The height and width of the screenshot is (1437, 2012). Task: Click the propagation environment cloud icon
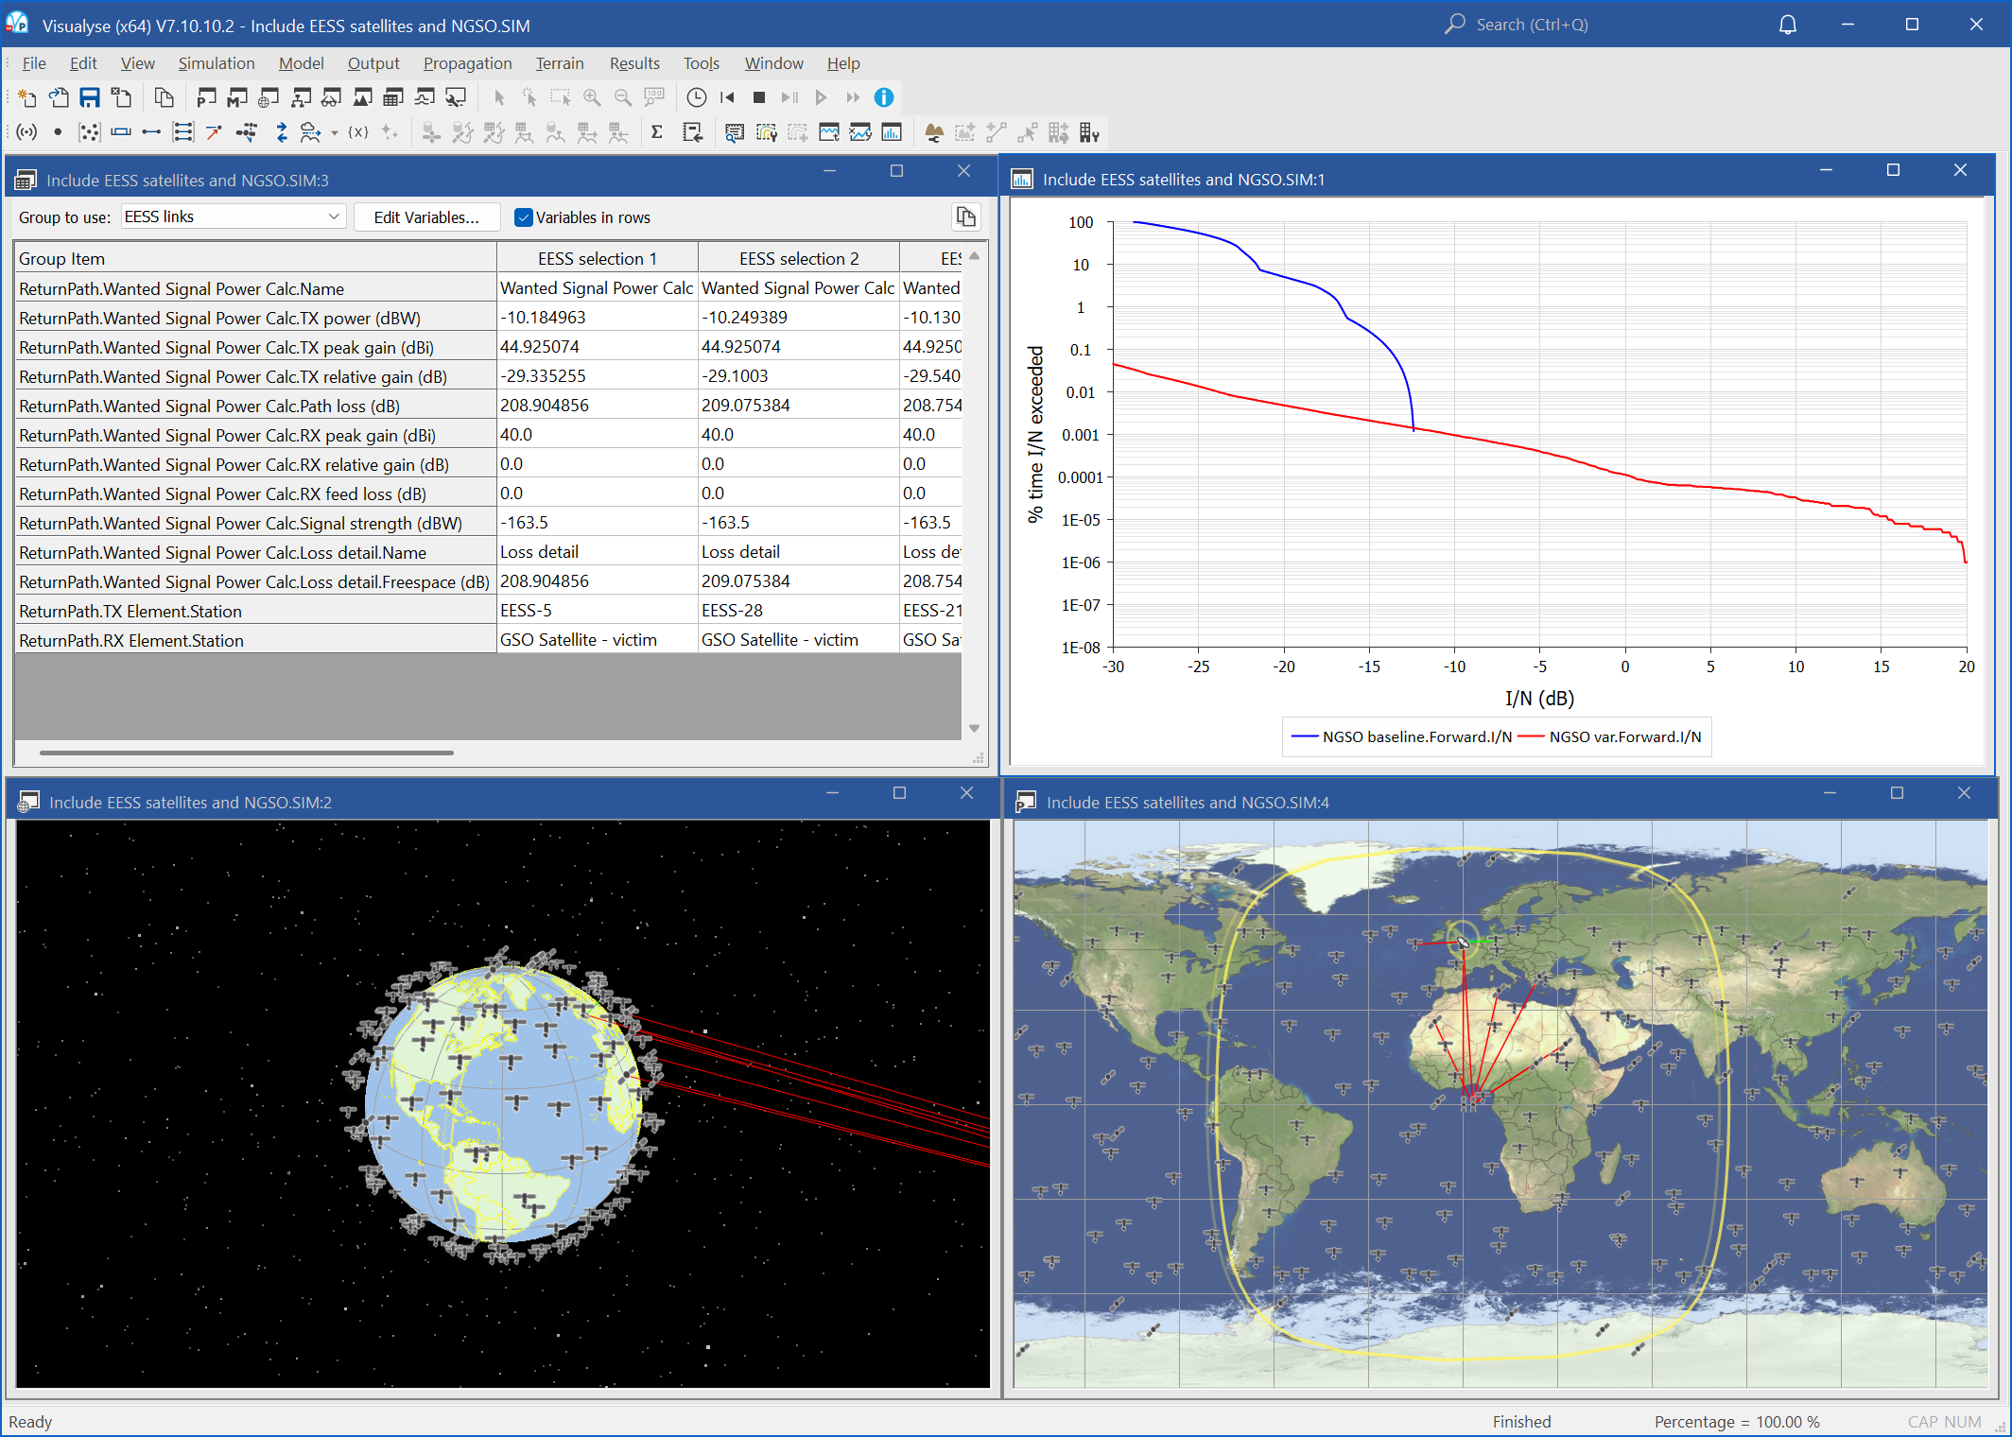pos(310,132)
